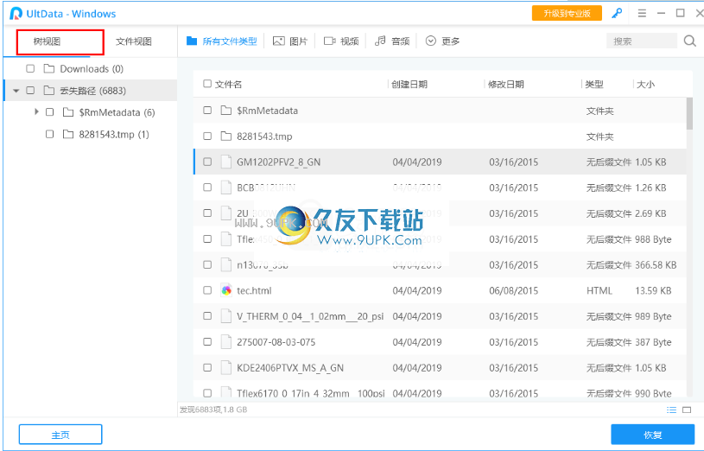This screenshot has height=451, width=704.
Task: Sort by 修改日期 column header
Action: click(x=506, y=85)
